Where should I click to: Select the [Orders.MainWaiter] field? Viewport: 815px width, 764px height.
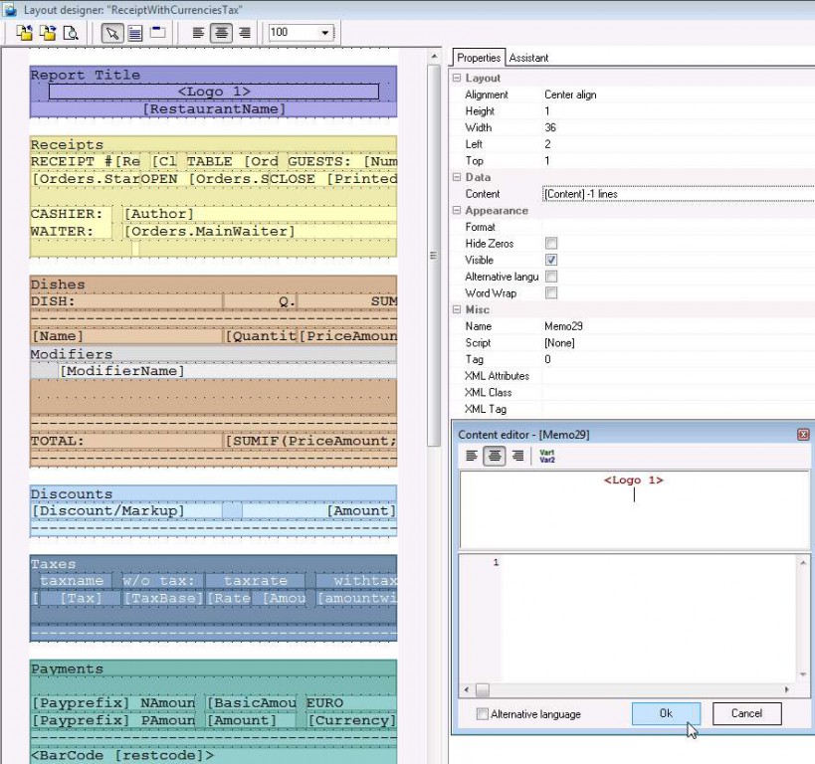pyautogui.click(x=260, y=231)
